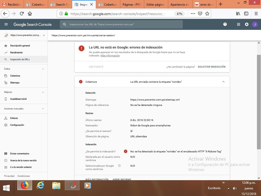Open File Explorer from the taskbar

pyautogui.click(x=56, y=185)
